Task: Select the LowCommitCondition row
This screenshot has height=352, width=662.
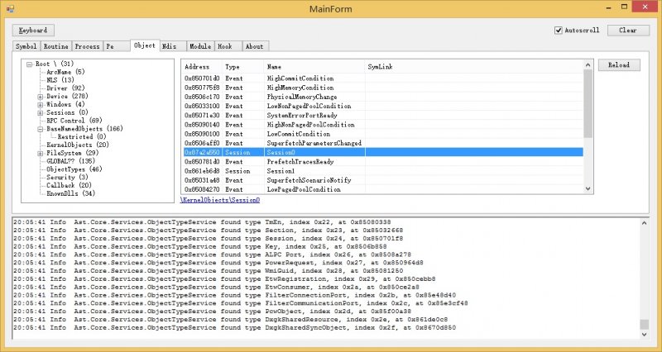Action: [x=382, y=134]
